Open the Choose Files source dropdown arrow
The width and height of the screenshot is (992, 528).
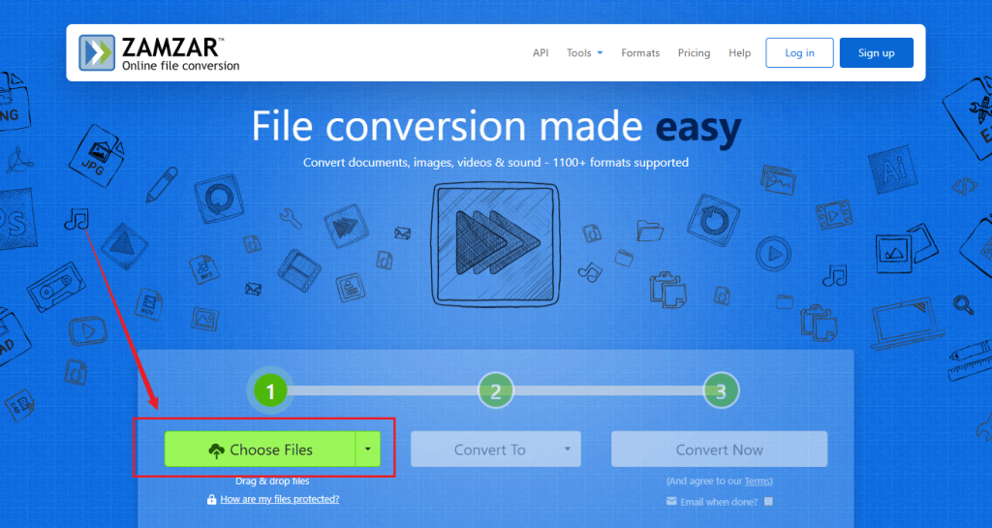tap(368, 450)
